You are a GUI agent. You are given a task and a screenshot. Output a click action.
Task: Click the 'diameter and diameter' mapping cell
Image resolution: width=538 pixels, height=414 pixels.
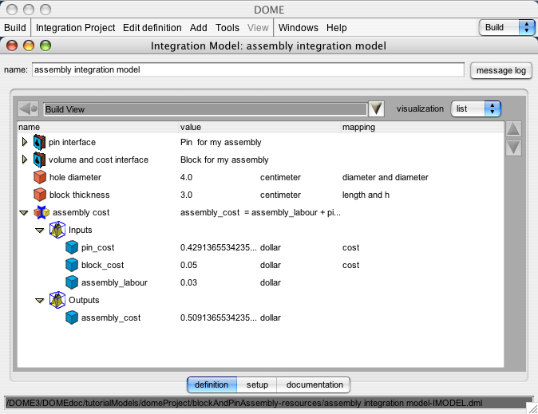tap(386, 177)
